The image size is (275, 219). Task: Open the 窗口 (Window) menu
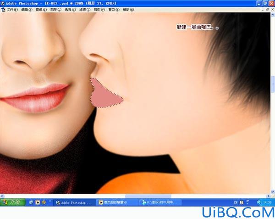[114, 10]
